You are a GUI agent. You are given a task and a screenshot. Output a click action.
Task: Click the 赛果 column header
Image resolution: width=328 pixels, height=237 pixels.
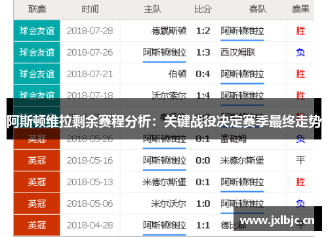coord(300,9)
